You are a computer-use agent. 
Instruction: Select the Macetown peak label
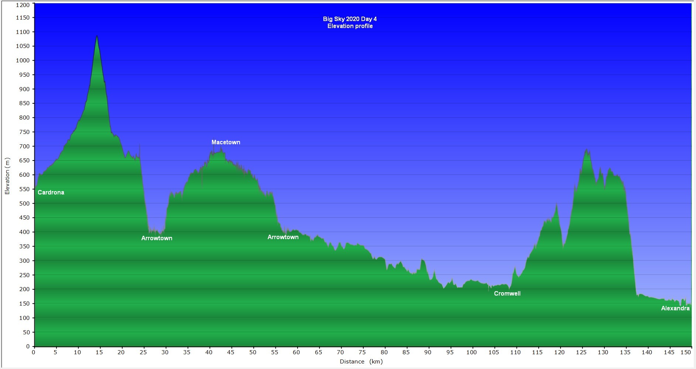[226, 142]
